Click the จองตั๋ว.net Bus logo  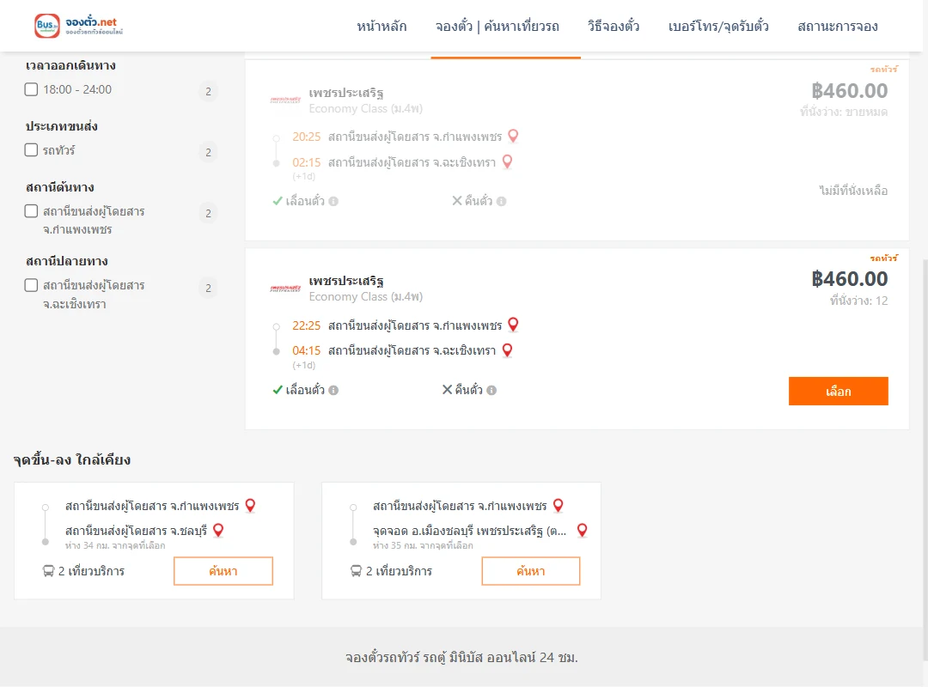79,26
